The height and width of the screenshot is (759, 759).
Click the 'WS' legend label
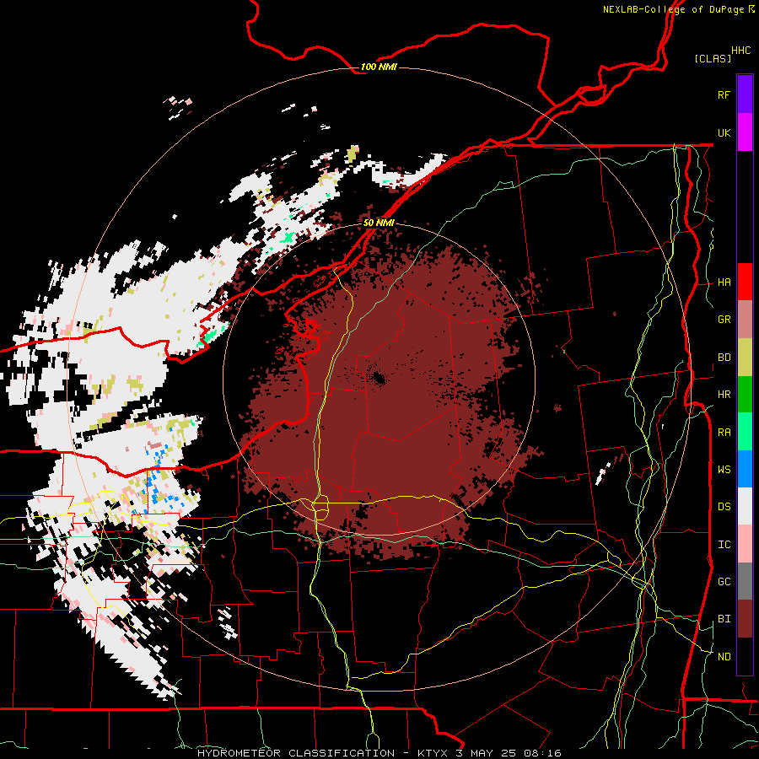pos(724,469)
